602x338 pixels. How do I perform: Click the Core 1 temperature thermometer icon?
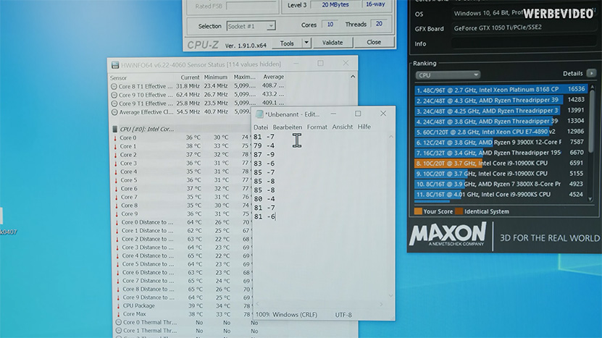[115, 146]
